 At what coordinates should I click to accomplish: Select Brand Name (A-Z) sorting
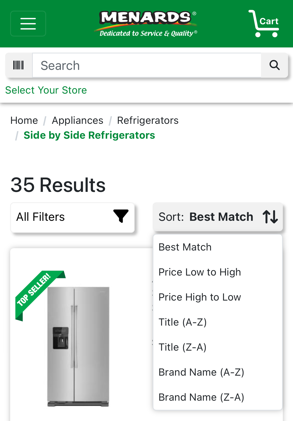pyautogui.click(x=201, y=372)
